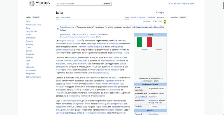Open the coordinates 42°30'N 12°30'E link
This screenshot has width=224, height=115.
[157, 21]
